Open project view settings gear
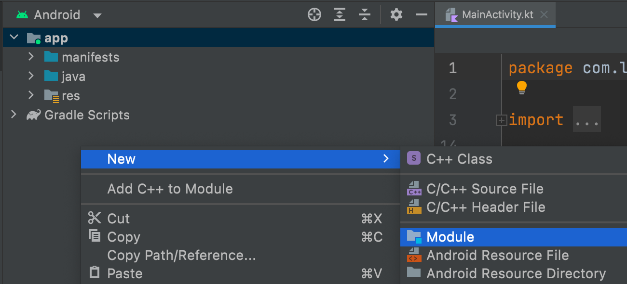627x284 pixels. click(396, 15)
